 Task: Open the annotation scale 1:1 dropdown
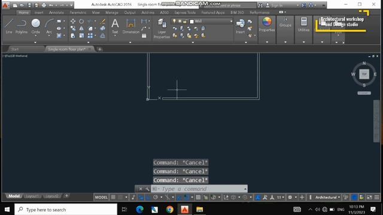pos(280,197)
